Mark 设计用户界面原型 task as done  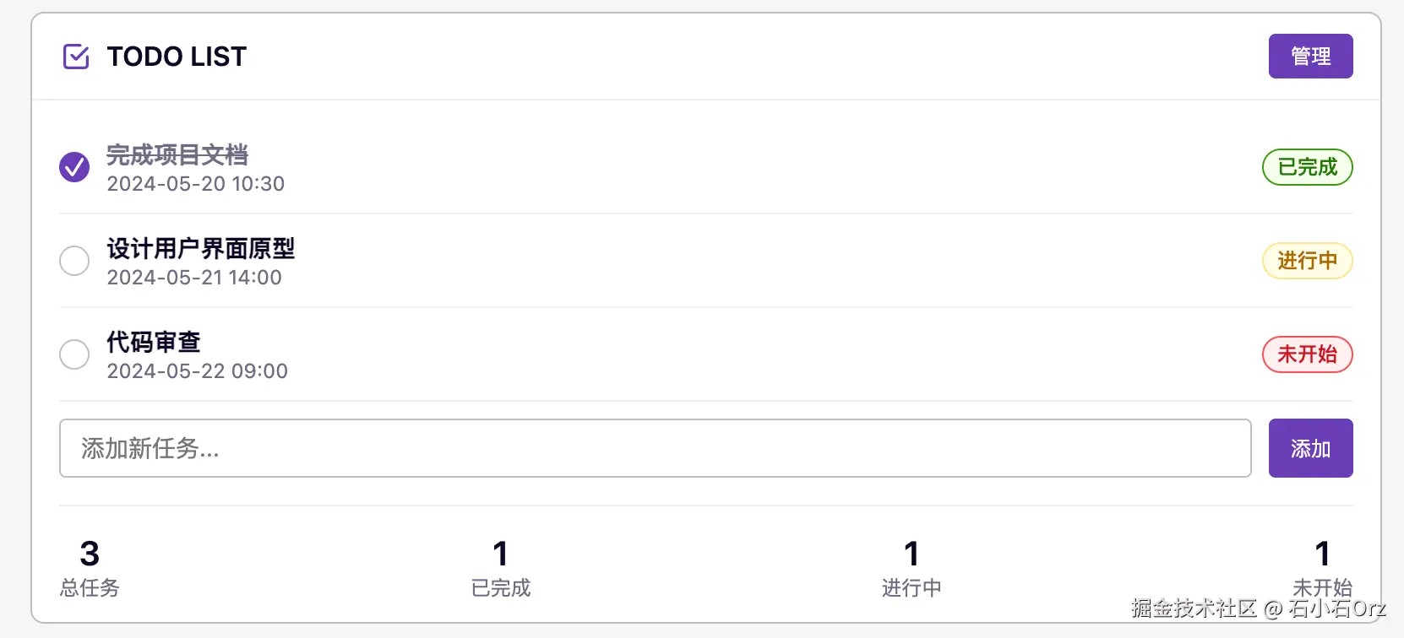tap(74, 261)
